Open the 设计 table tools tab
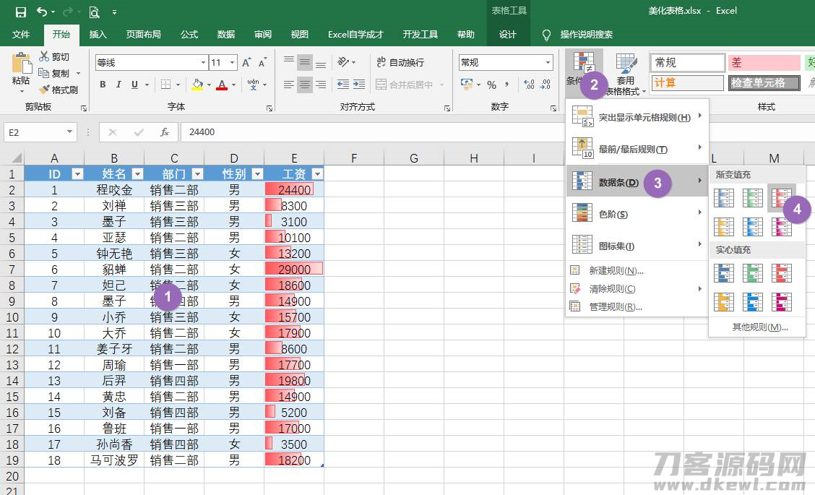Image resolution: width=815 pixels, height=495 pixels. tap(508, 34)
